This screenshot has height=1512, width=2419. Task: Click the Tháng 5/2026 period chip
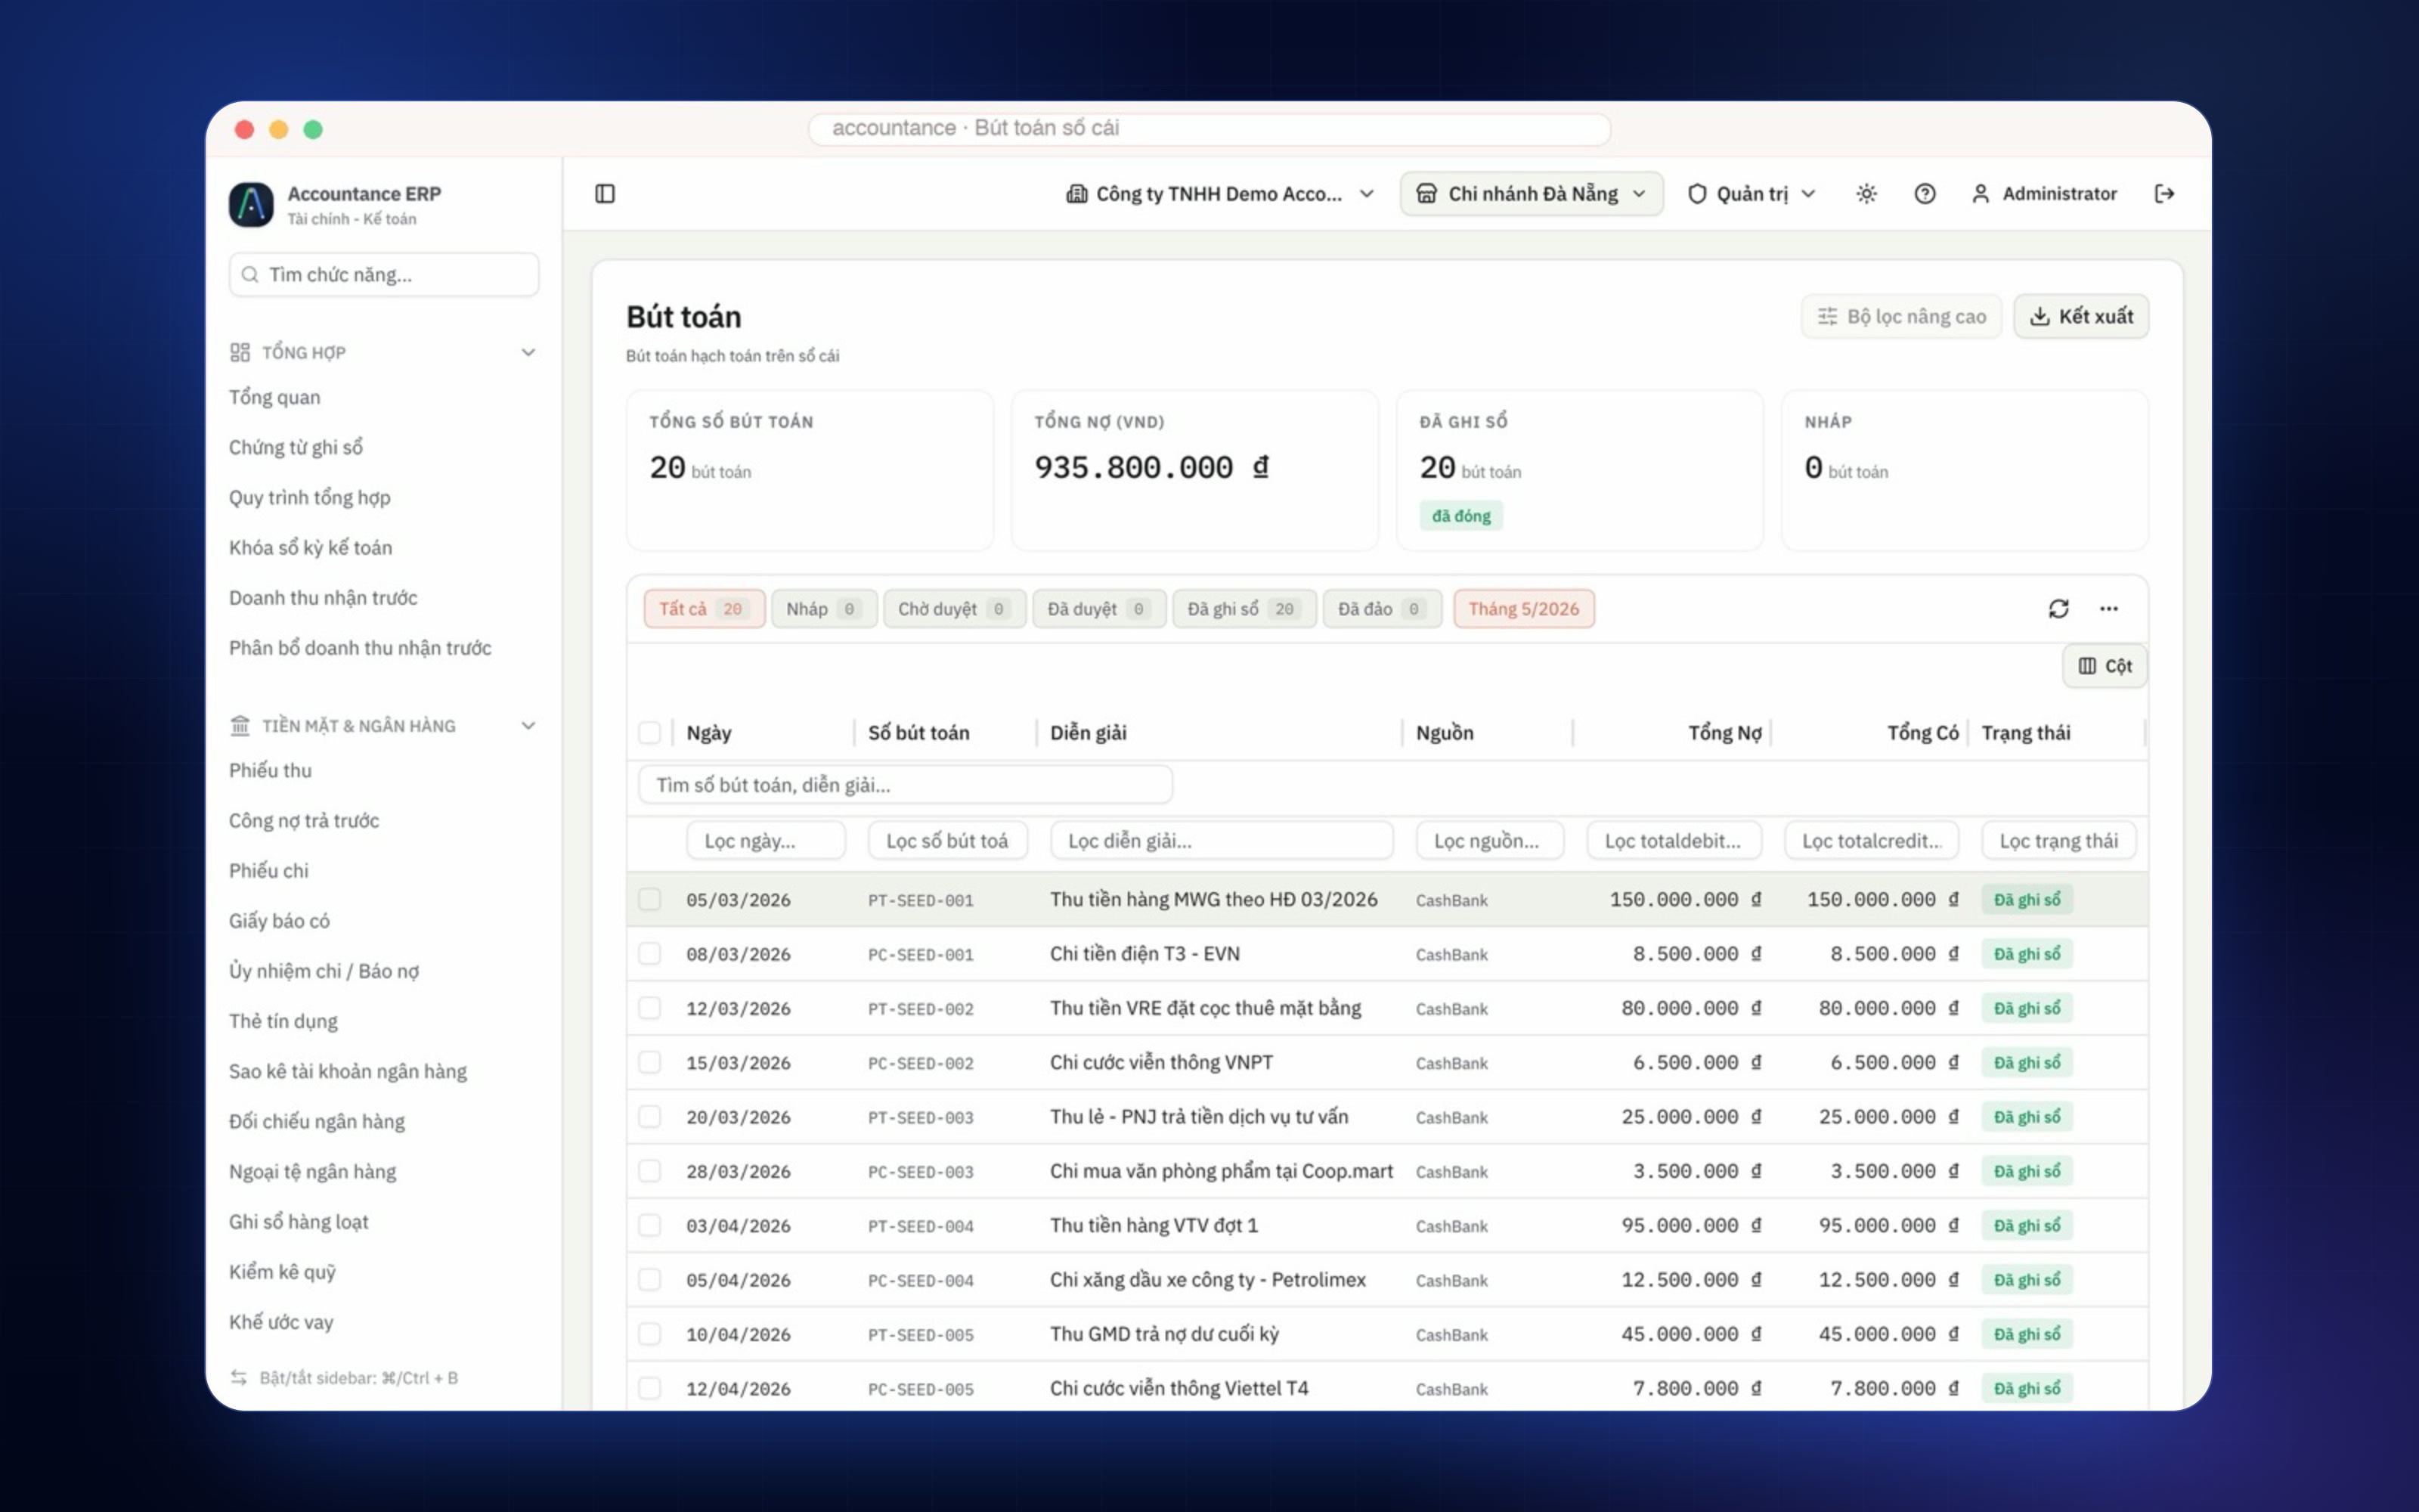point(1523,608)
